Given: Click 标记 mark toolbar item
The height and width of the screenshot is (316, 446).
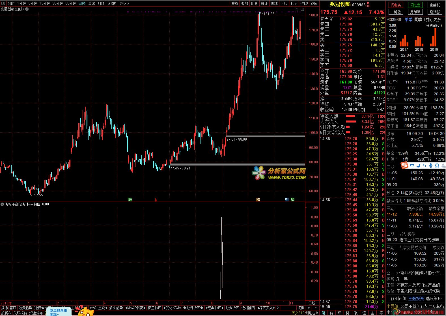Looking at the screenshot, I should [294, 3].
